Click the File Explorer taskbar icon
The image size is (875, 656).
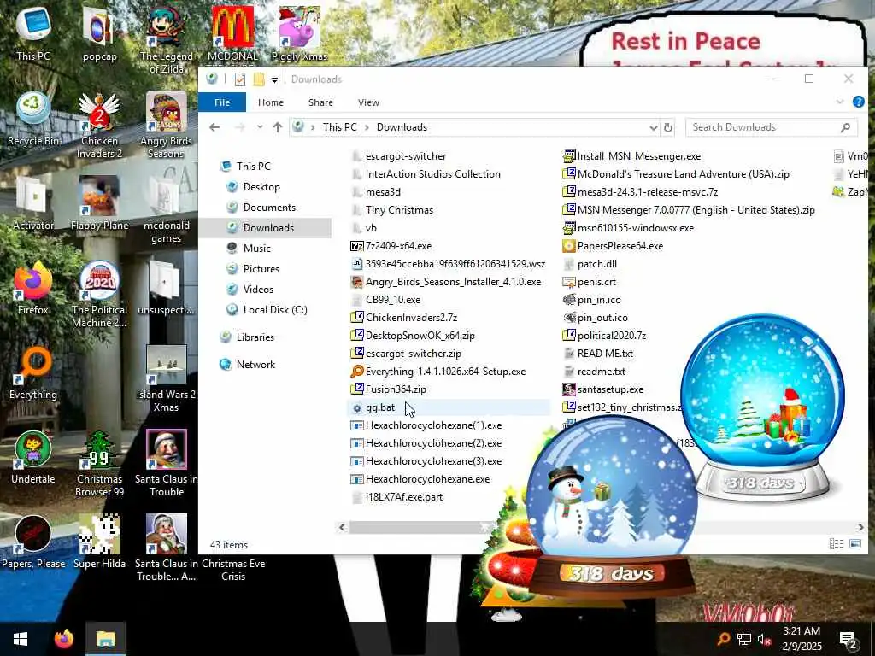point(105,639)
